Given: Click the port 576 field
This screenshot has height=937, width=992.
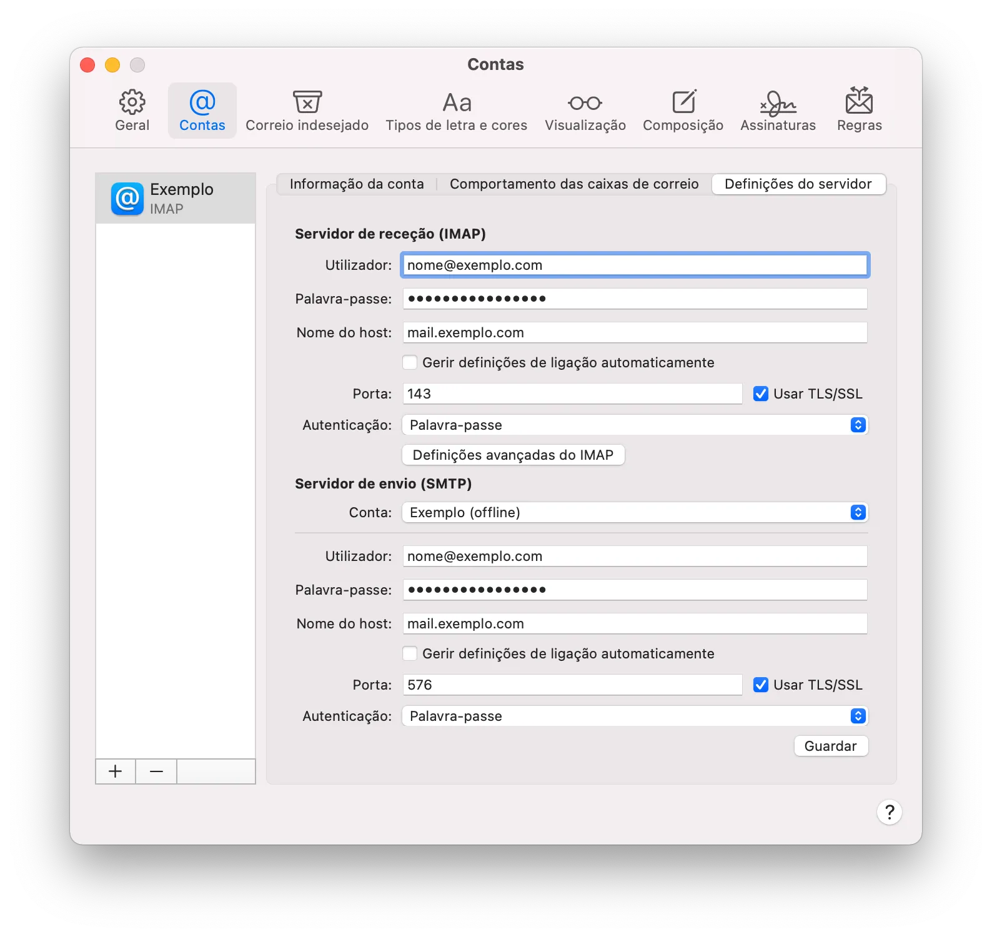Looking at the screenshot, I should point(573,685).
